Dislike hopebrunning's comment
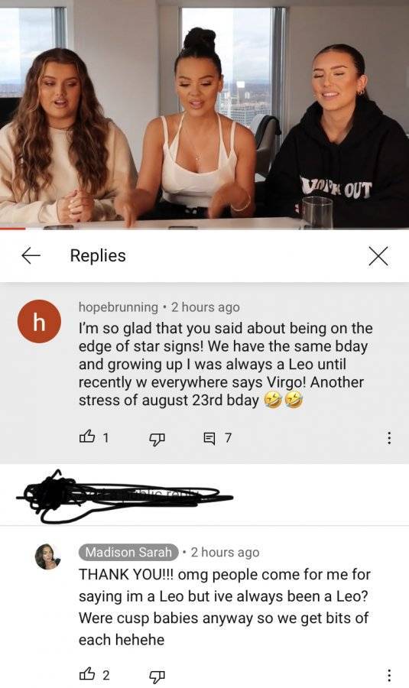Viewport: 409px width, 688px height. 157,438
